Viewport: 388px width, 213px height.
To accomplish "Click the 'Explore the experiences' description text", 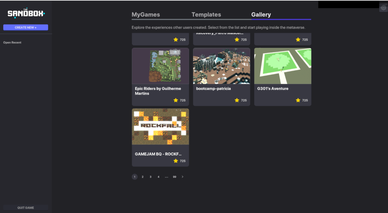I will click(x=218, y=27).
